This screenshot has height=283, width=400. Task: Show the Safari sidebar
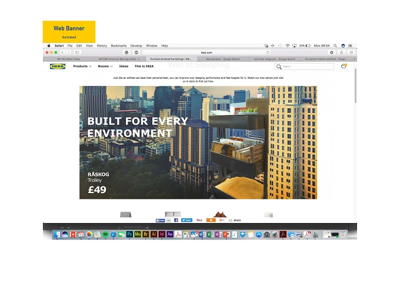point(77,52)
